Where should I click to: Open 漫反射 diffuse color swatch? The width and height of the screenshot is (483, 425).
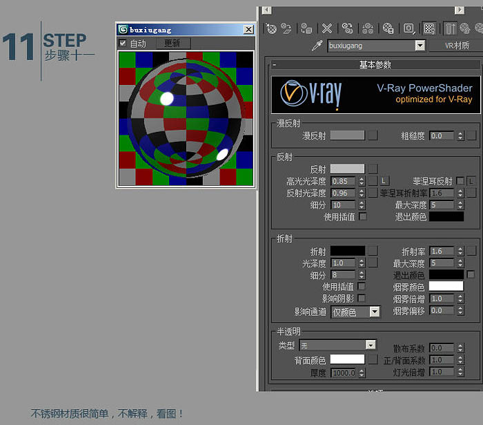(x=347, y=135)
